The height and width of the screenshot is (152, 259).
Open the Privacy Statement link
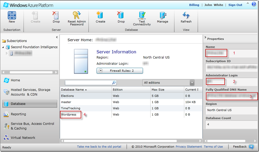point(189,146)
